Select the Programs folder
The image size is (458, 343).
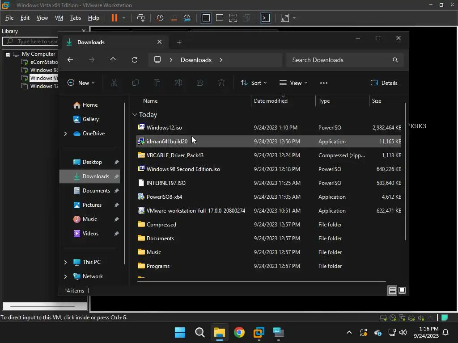tap(268, 266)
